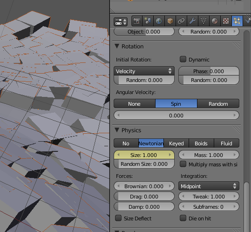
Task: Click the Drag force slider
Action: click(x=144, y=196)
